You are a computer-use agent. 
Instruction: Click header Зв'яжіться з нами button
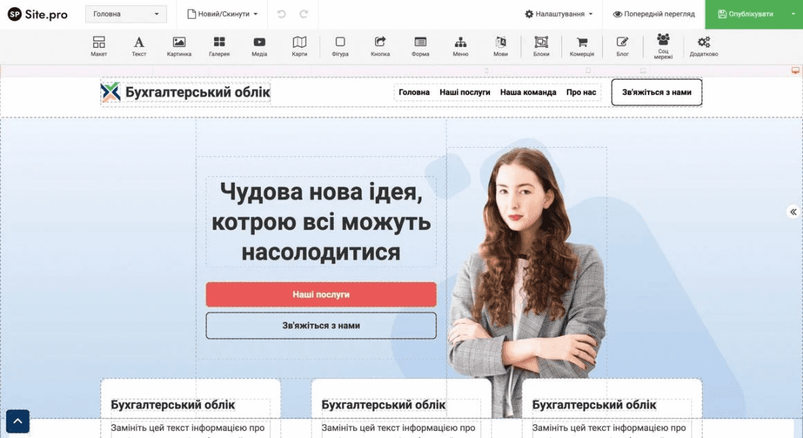[x=656, y=92]
